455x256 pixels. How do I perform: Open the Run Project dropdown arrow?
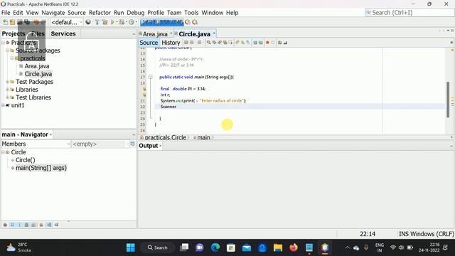117,22
